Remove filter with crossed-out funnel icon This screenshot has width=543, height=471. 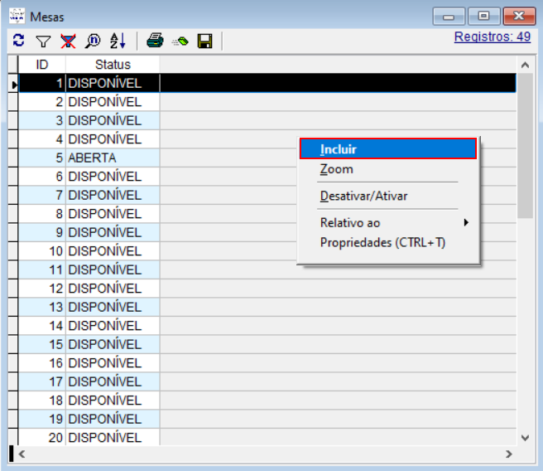point(68,41)
